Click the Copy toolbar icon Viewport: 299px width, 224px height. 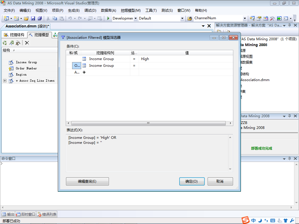[x=55, y=18]
